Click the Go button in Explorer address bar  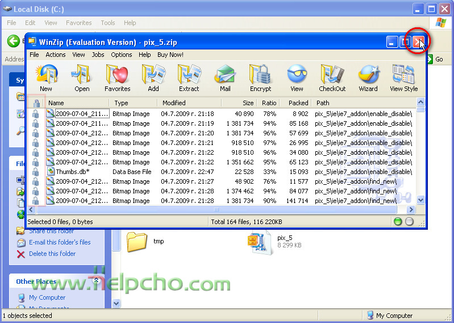435,59
